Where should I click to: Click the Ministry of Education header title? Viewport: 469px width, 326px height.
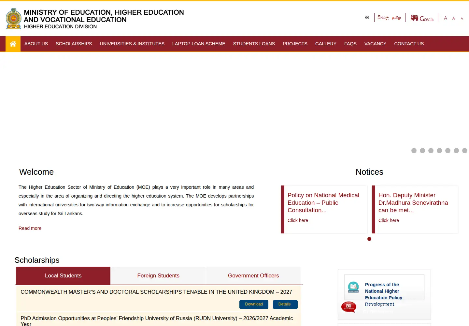(104, 16)
